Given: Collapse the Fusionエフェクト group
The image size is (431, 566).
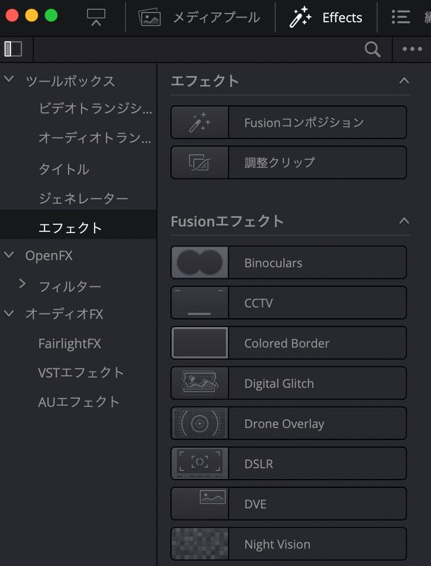Looking at the screenshot, I should coord(404,221).
